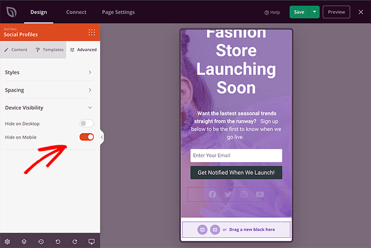Click the Preview button
Image resolution: width=371 pixels, height=248 pixels.
pyautogui.click(x=336, y=12)
